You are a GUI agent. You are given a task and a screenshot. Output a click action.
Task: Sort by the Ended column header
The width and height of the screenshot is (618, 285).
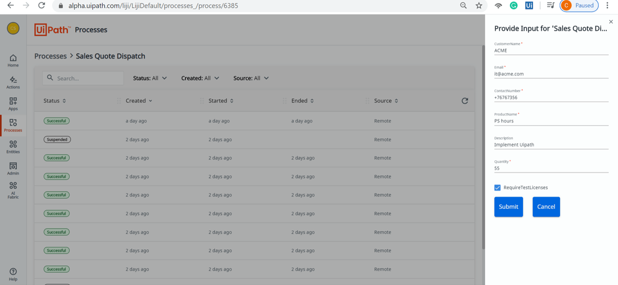click(x=303, y=101)
